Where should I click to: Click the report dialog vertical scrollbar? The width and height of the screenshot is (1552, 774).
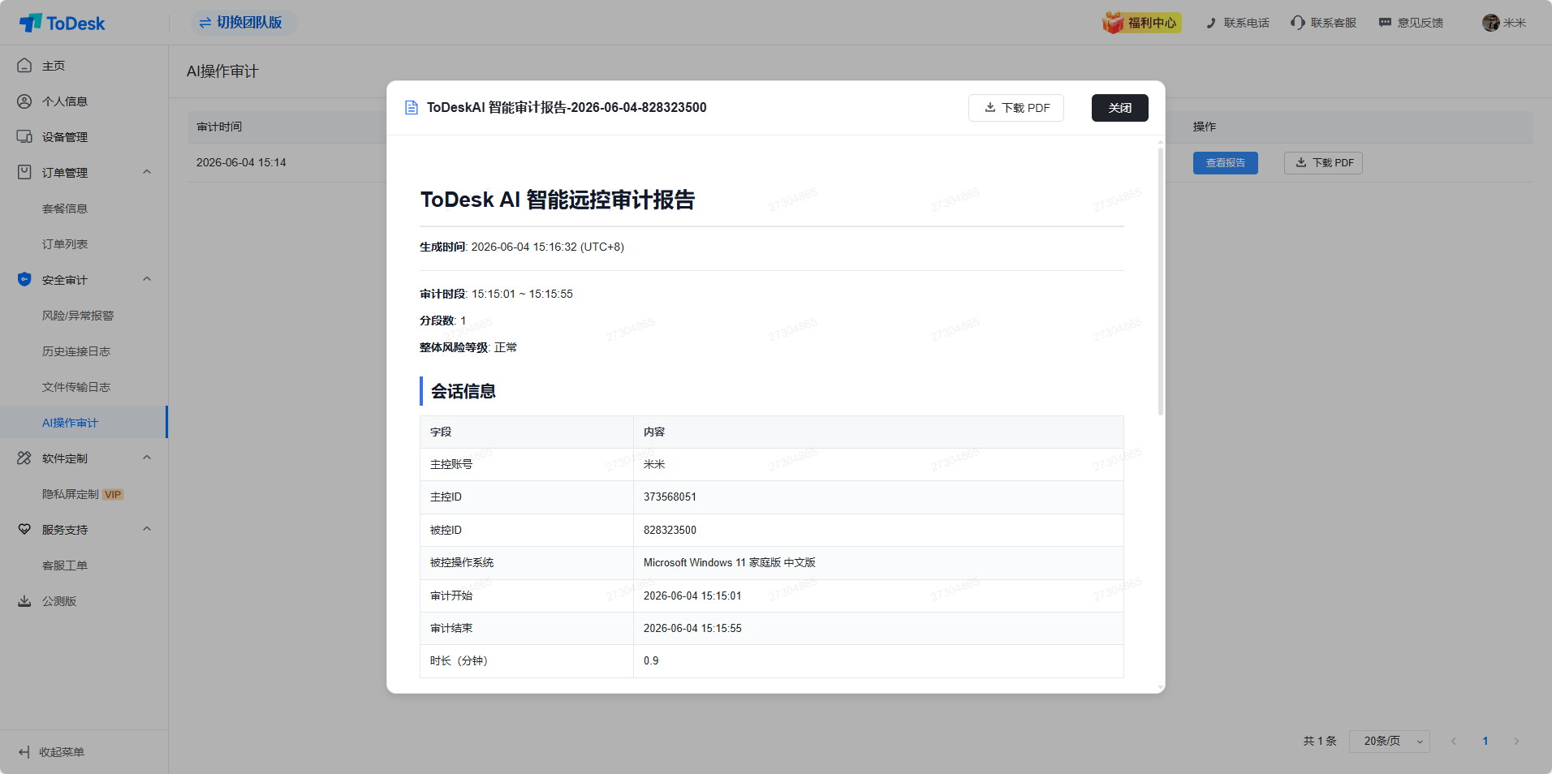(x=1161, y=280)
